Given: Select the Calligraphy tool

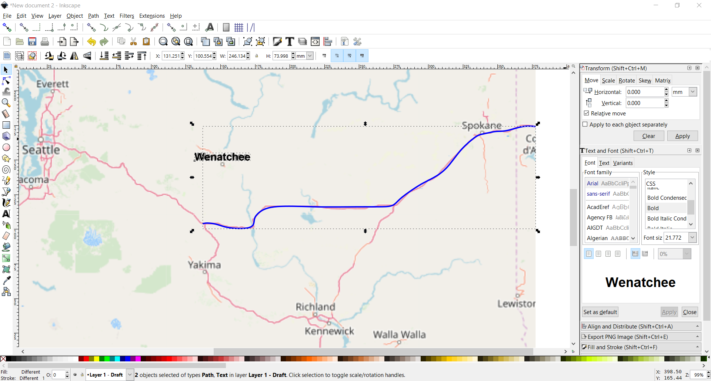Looking at the screenshot, I should pos(6,203).
